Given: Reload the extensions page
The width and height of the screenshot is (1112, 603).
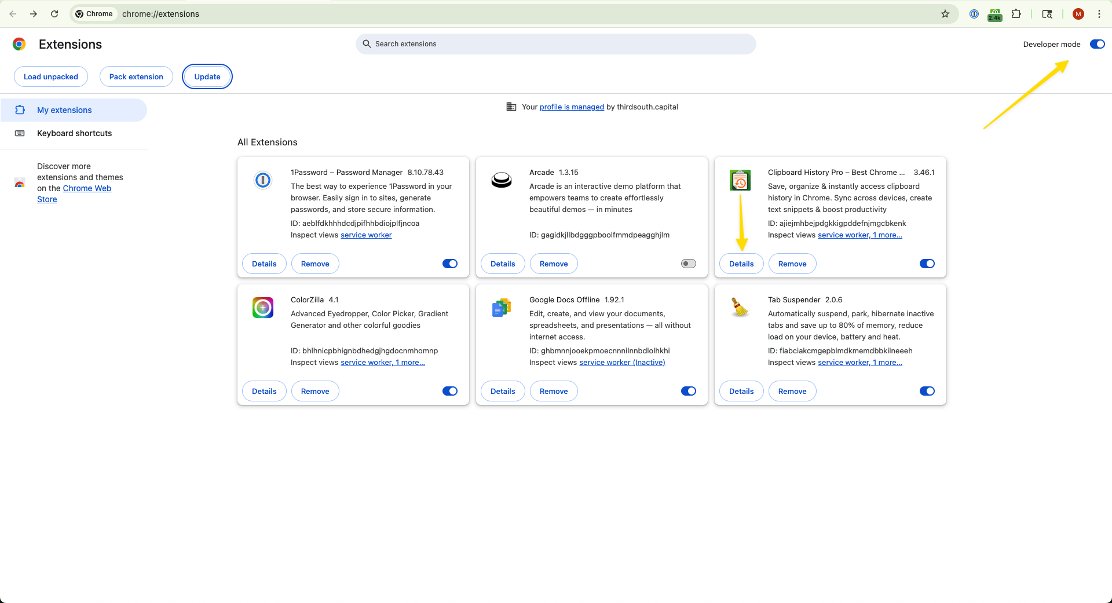Looking at the screenshot, I should pos(54,14).
